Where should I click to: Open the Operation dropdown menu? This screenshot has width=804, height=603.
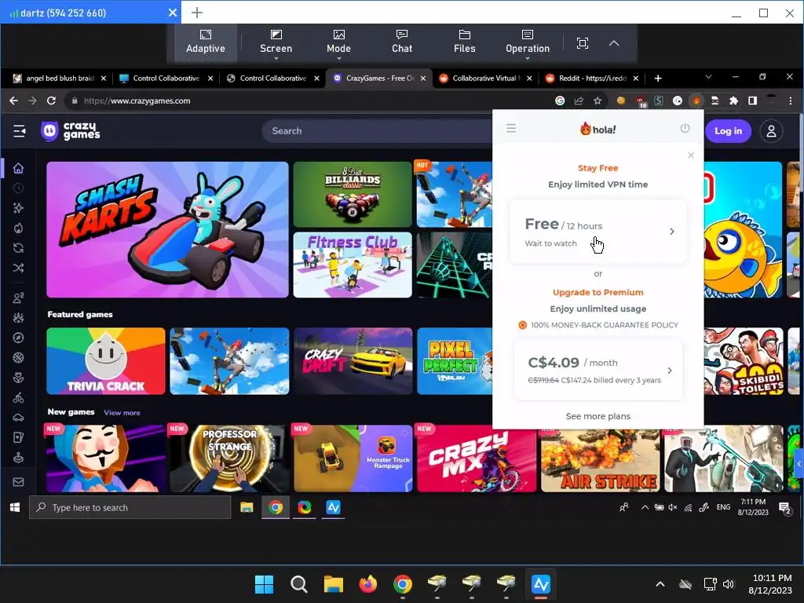click(x=527, y=44)
